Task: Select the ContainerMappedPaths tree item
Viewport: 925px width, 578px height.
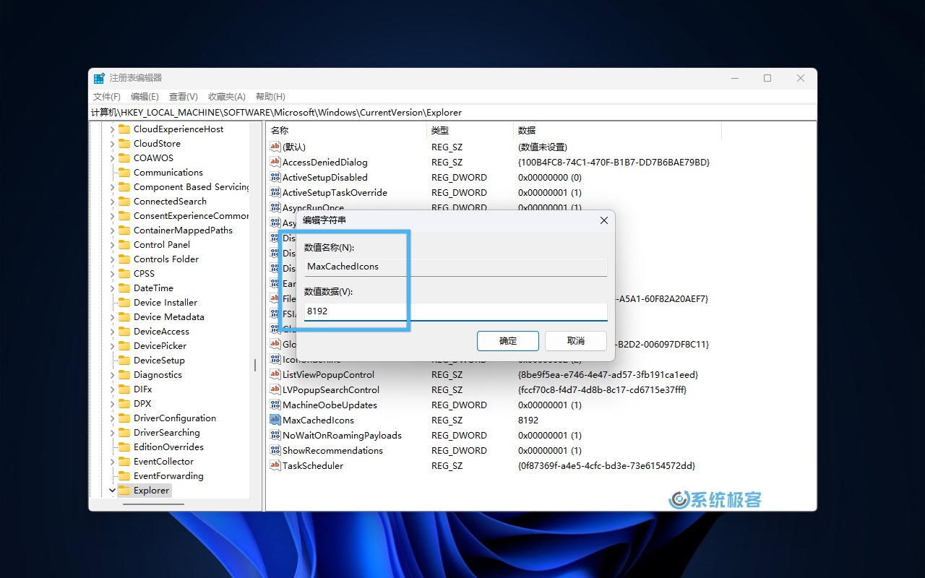Action: coord(183,230)
